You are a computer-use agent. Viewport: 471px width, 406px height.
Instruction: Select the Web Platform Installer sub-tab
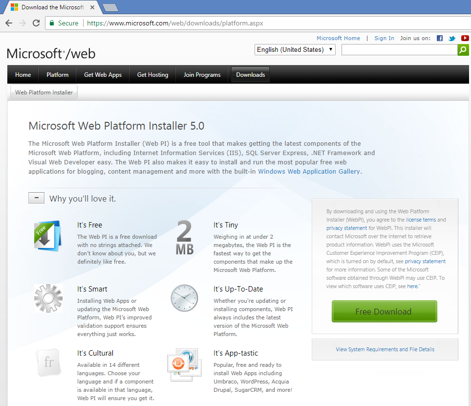tap(44, 92)
